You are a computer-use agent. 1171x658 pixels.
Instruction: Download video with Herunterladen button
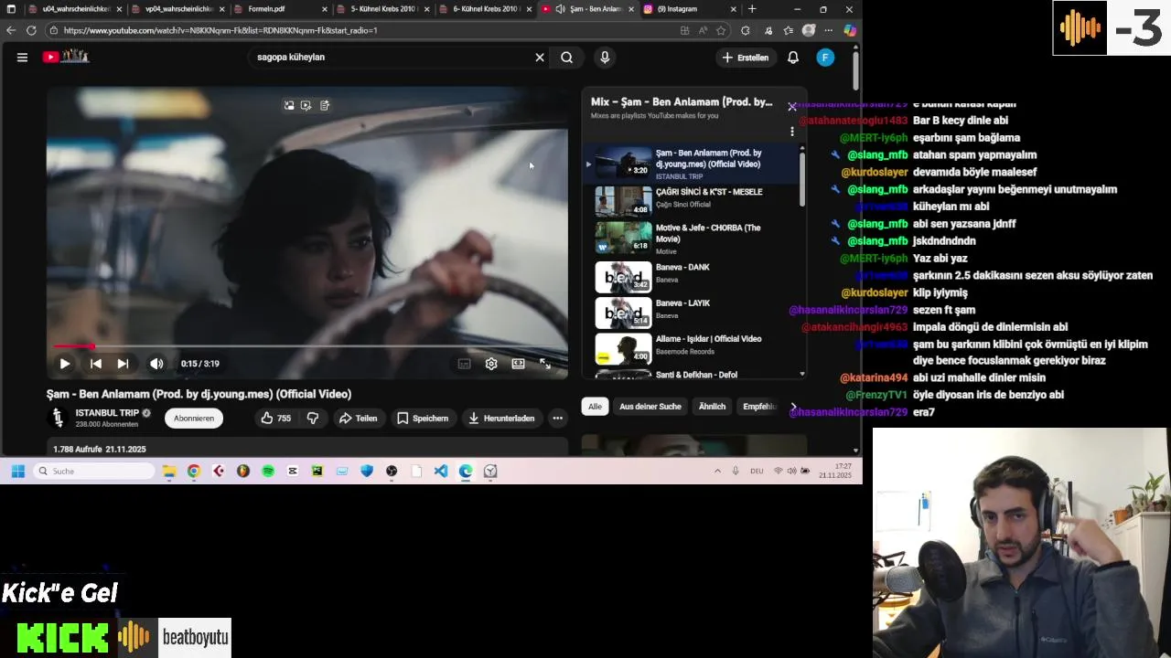click(501, 419)
